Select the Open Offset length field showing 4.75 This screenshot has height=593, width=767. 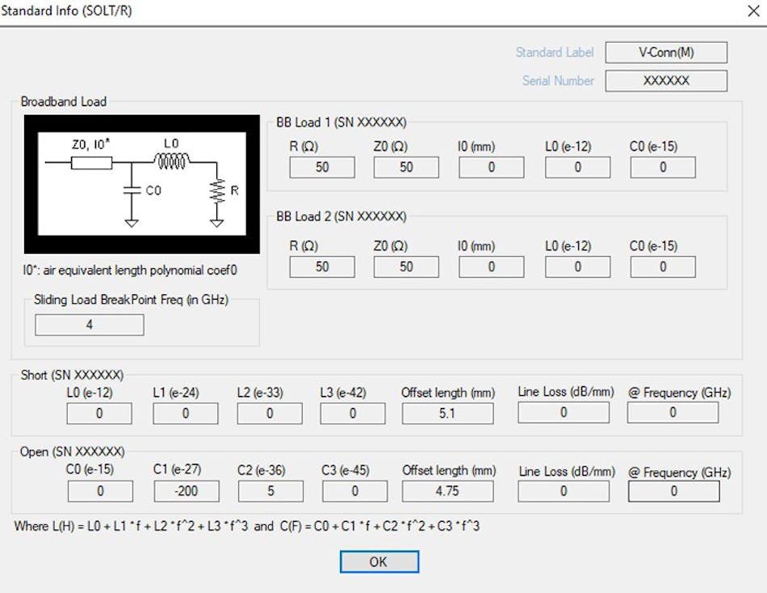(x=447, y=491)
